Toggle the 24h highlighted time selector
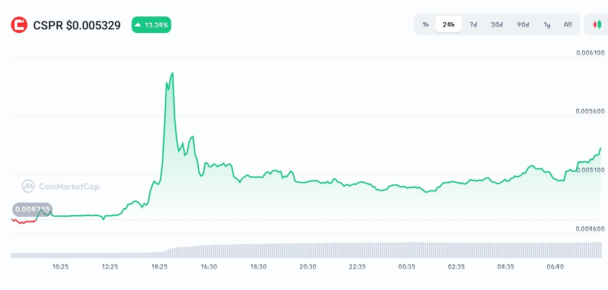The image size is (608, 290). coord(449,25)
